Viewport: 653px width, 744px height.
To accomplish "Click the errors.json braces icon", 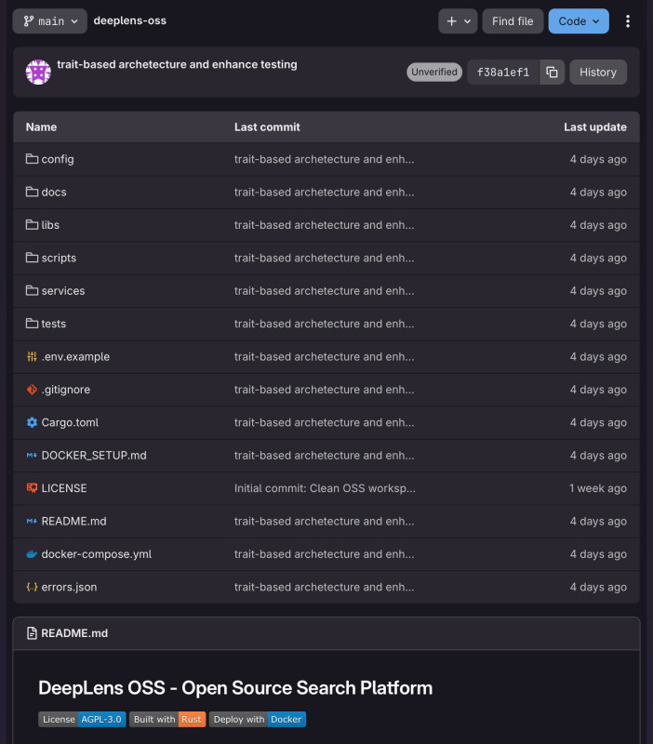I will click(x=32, y=587).
